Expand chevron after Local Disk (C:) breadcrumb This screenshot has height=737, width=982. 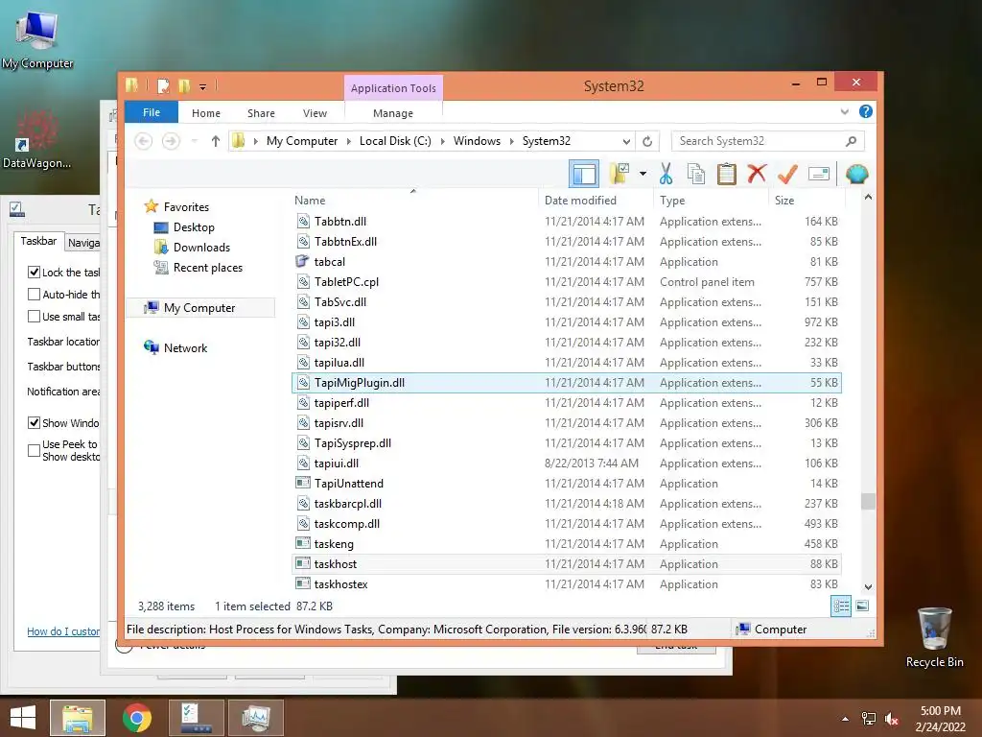(x=442, y=141)
